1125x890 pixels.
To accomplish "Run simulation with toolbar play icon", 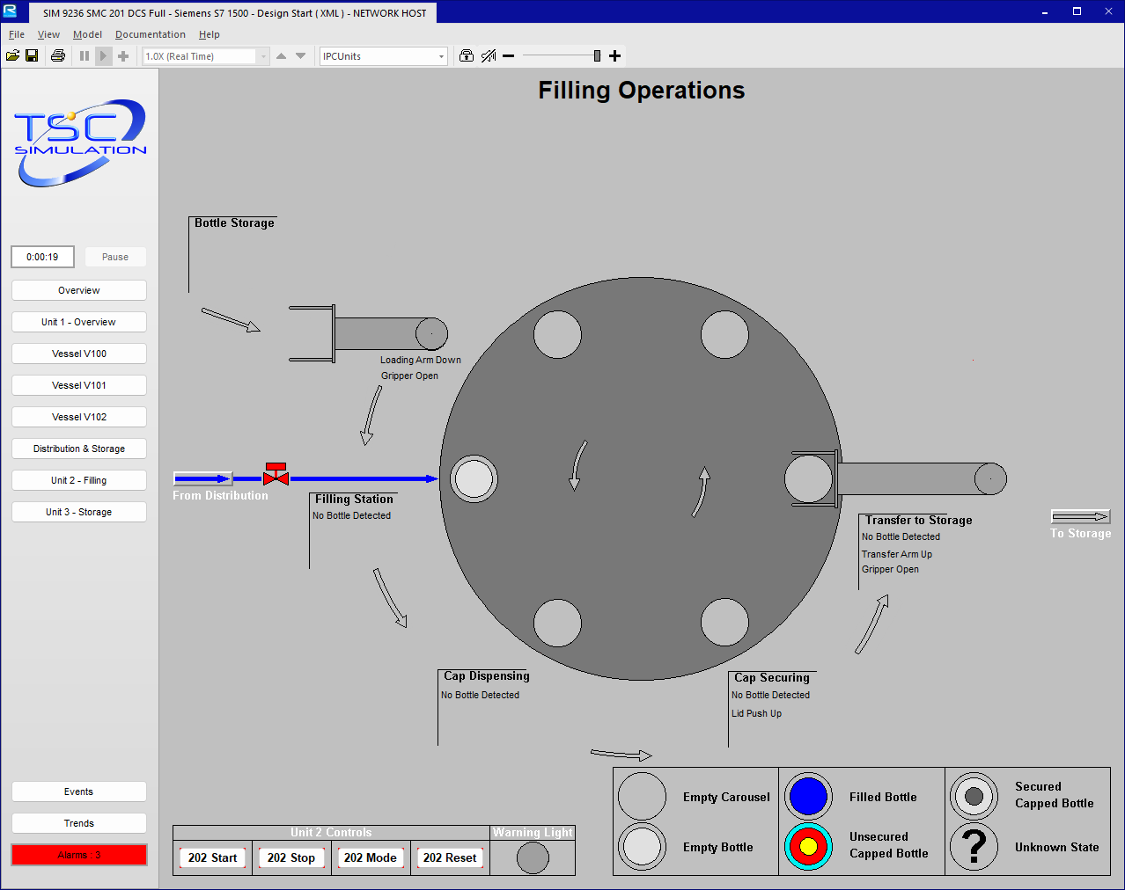I will [103, 56].
